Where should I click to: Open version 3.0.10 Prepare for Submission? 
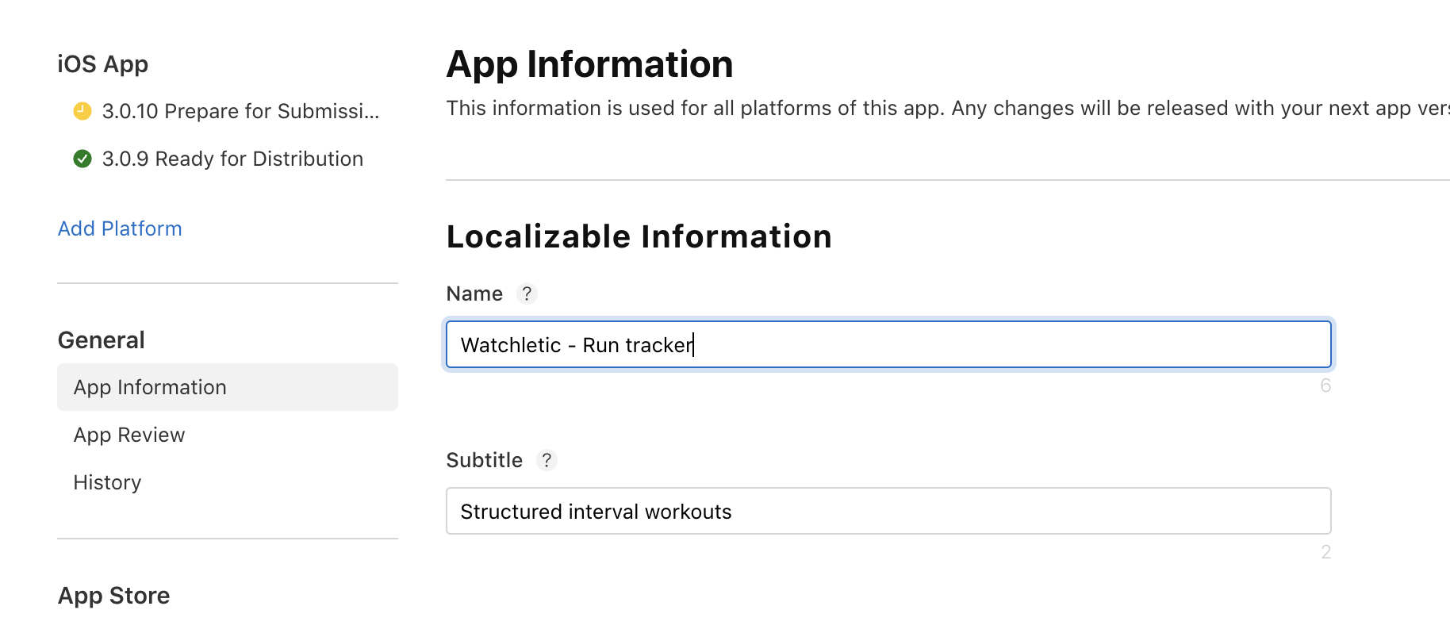240,111
